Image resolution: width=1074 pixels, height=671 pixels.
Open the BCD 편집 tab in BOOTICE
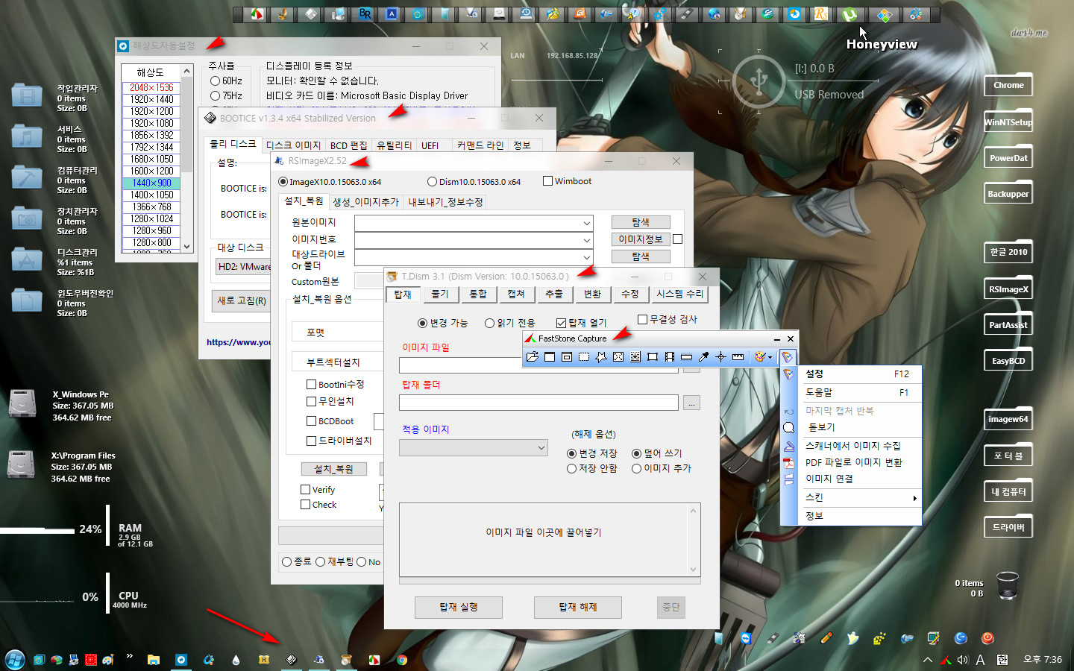(348, 145)
